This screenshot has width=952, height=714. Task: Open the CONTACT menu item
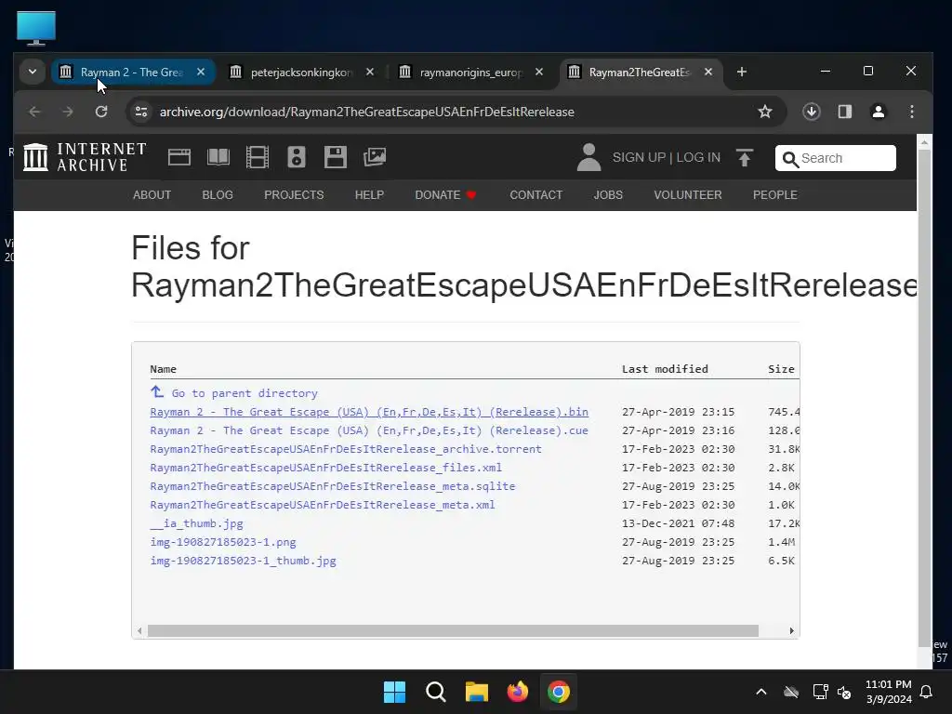click(x=536, y=195)
